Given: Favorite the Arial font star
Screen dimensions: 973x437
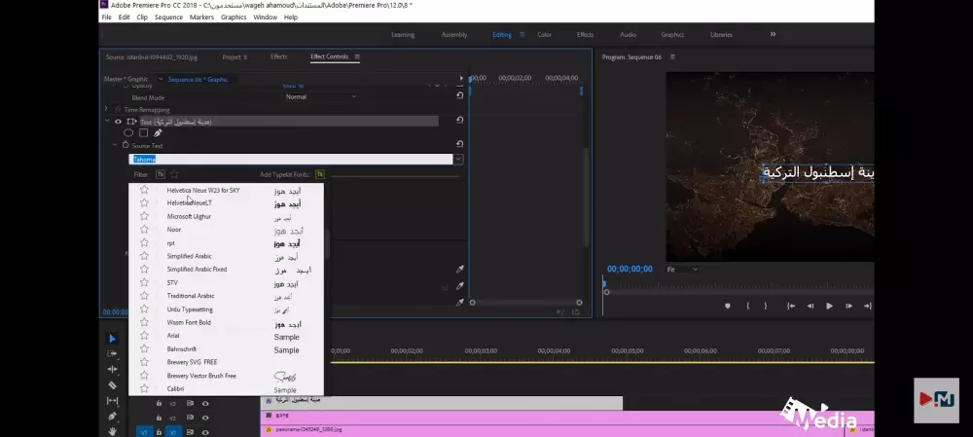Looking at the screenshot, I should [144, 336].
